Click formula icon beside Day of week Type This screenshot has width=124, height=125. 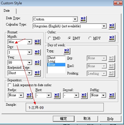[67, 51]
